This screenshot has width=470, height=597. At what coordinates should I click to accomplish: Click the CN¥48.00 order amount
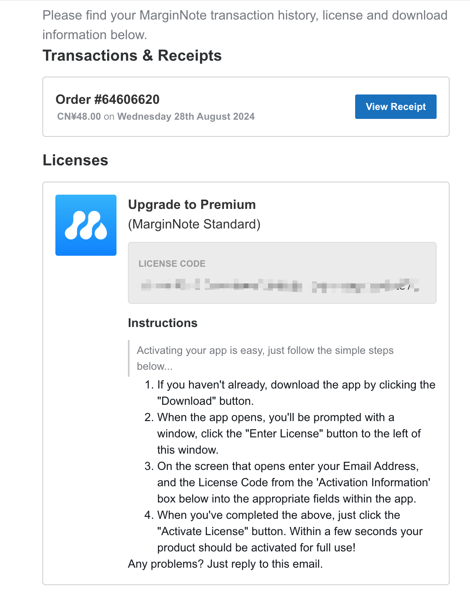click(x=79, y=116)
